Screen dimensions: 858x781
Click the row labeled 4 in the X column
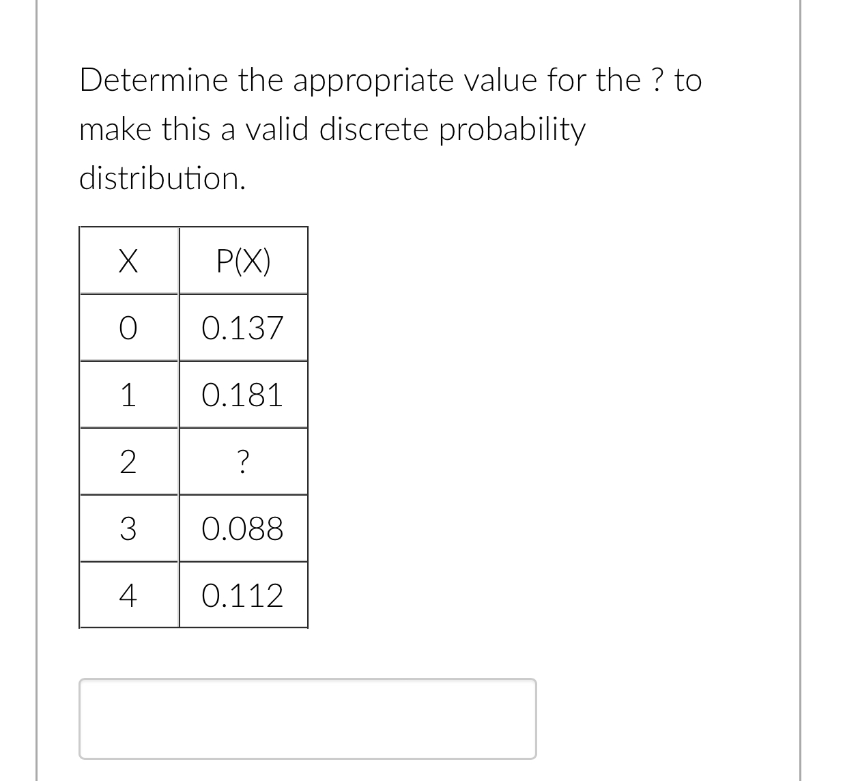(x=129, y=596)
